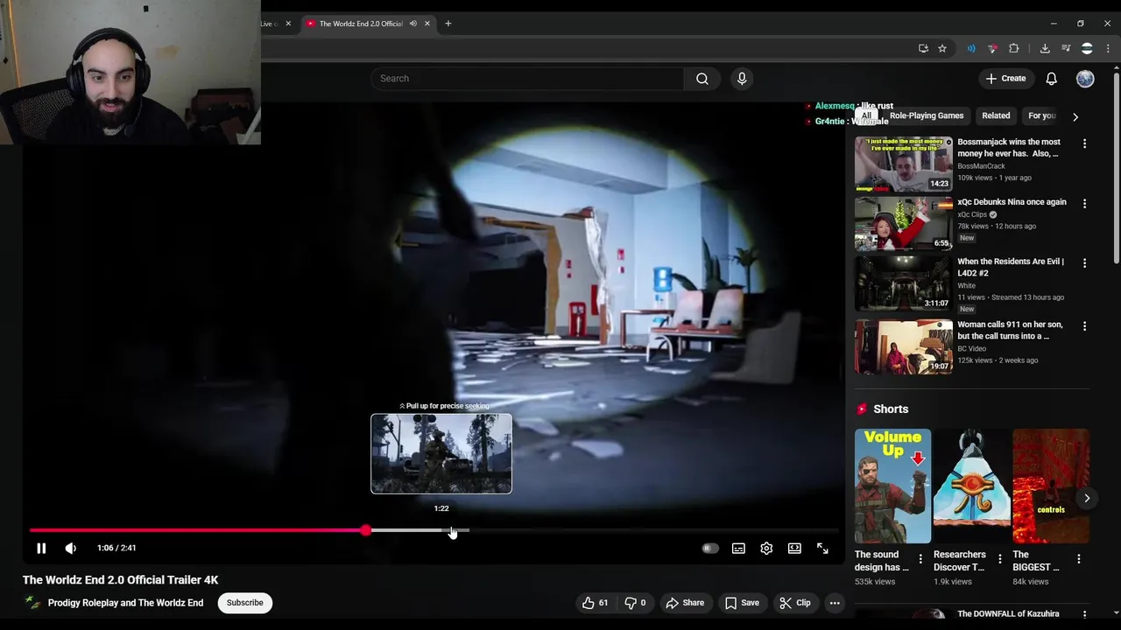Focus the YouTube Search field
This screenshot has width=1121, height=630.
coord(527,79)
